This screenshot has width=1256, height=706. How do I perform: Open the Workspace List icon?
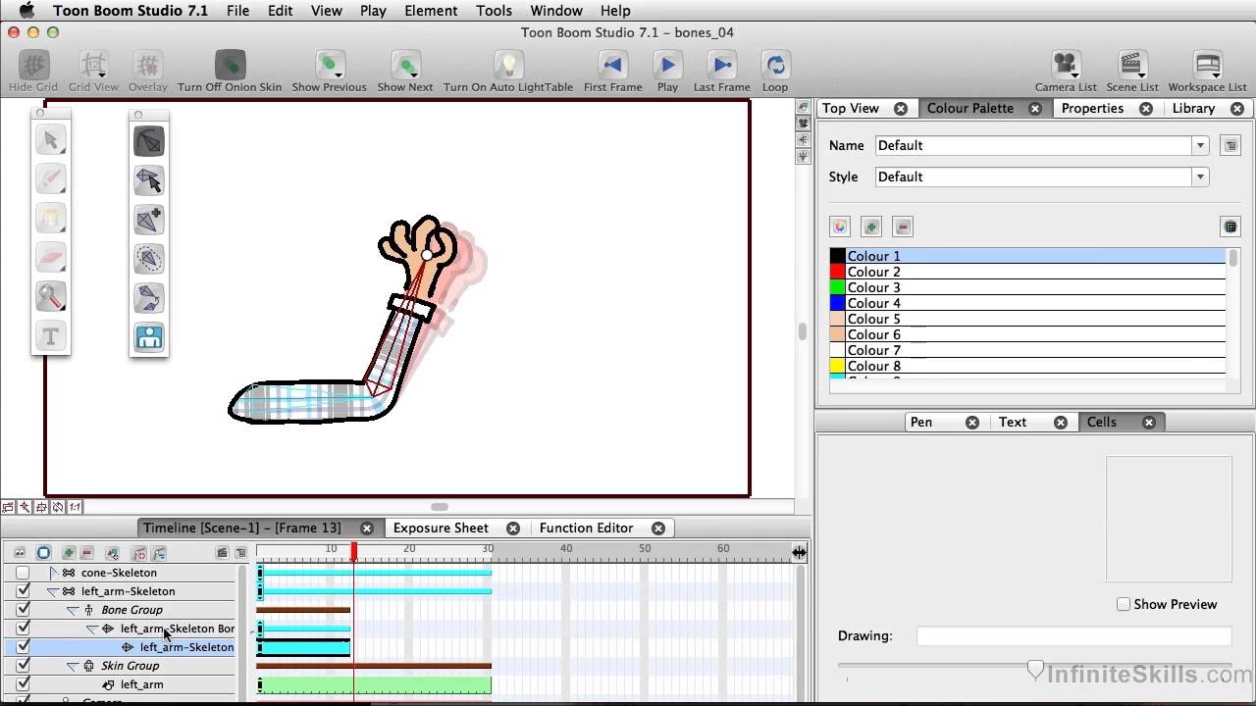click(x=1207, y=65)
